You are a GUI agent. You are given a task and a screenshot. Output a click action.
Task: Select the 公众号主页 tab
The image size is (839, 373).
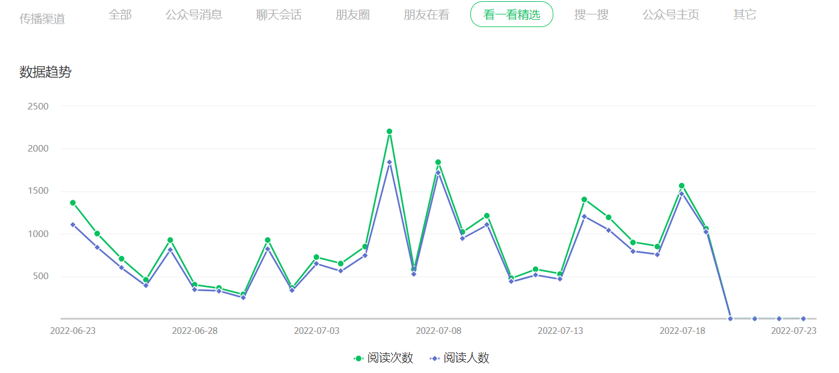coord(671,14)
